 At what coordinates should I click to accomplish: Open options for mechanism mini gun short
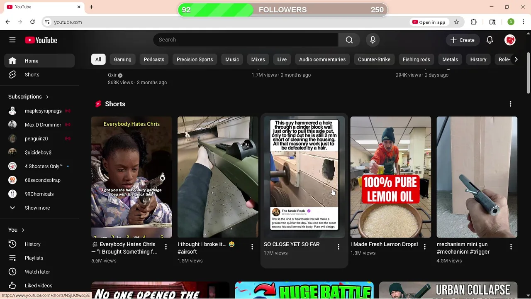[511, 247]
